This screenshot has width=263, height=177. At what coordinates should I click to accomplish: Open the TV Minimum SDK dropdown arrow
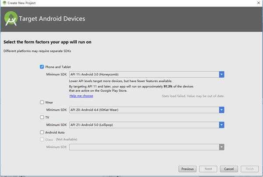(221, 125)
